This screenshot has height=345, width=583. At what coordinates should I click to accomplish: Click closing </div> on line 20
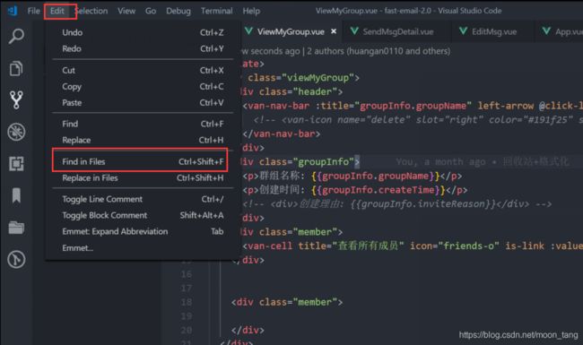[x=248, y=330]
